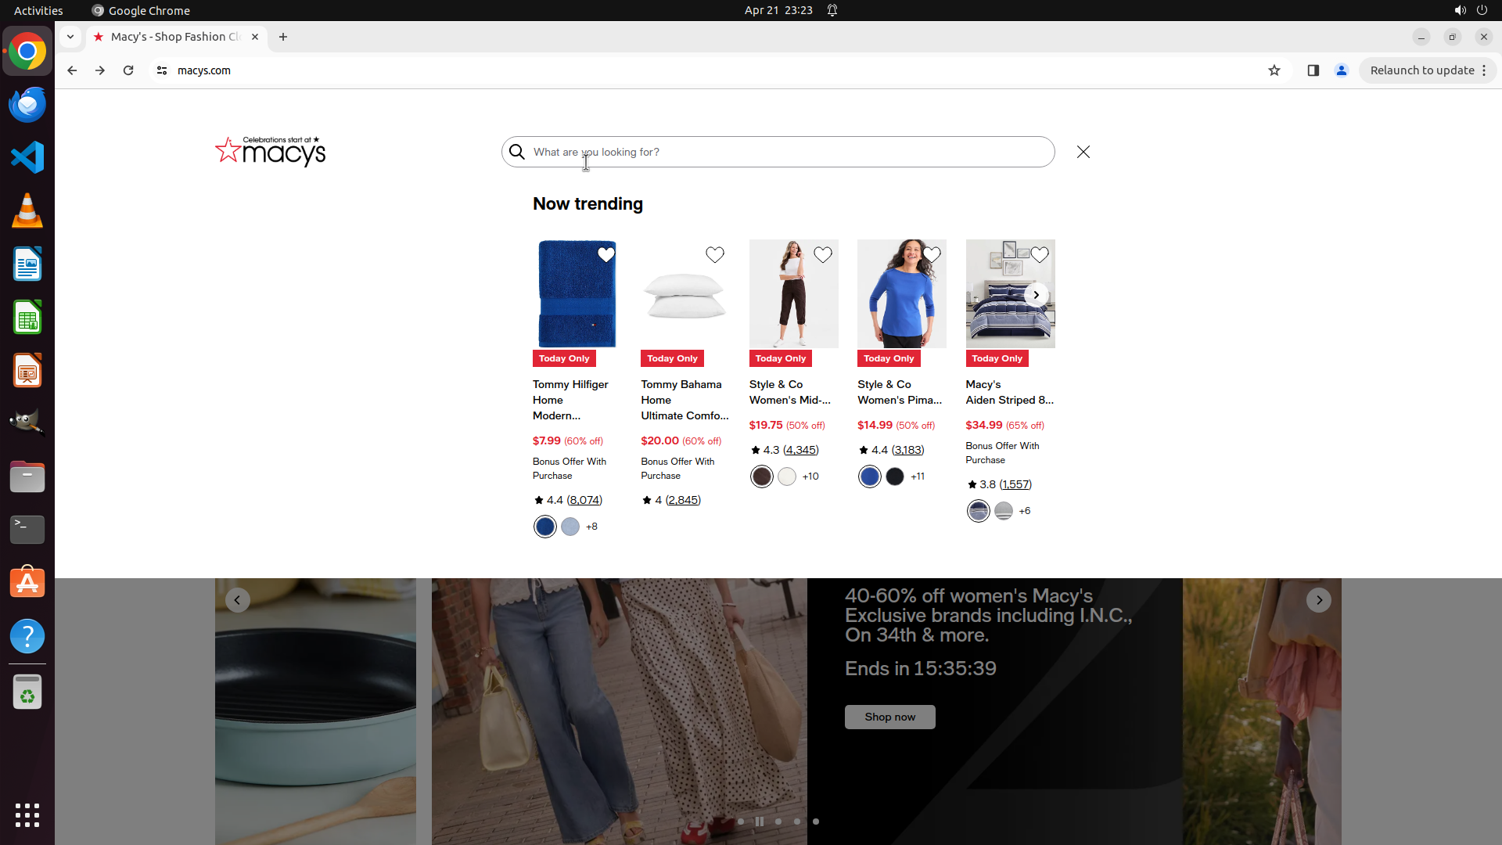Open Thunderbird from the dock
Screen dimensions: 1502x845
(x=27, y=105)
